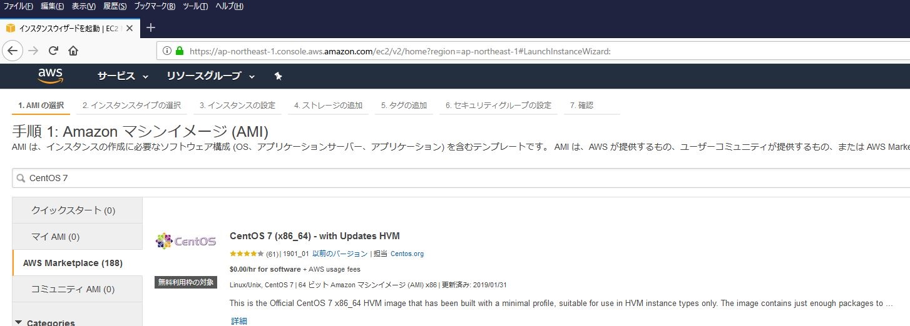Screen dimensions: 910x326
Task: Click the (61) review count
Action: 272,254
